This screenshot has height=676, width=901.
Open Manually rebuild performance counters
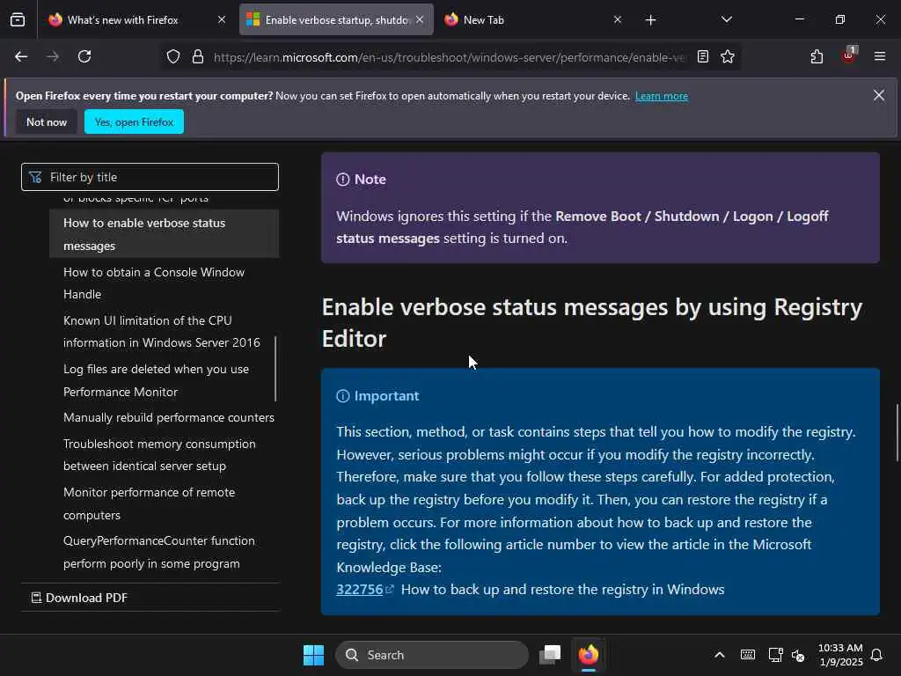[168, 417]
